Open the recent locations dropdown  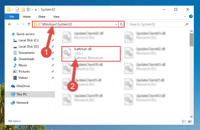click(x=23, y=24)
